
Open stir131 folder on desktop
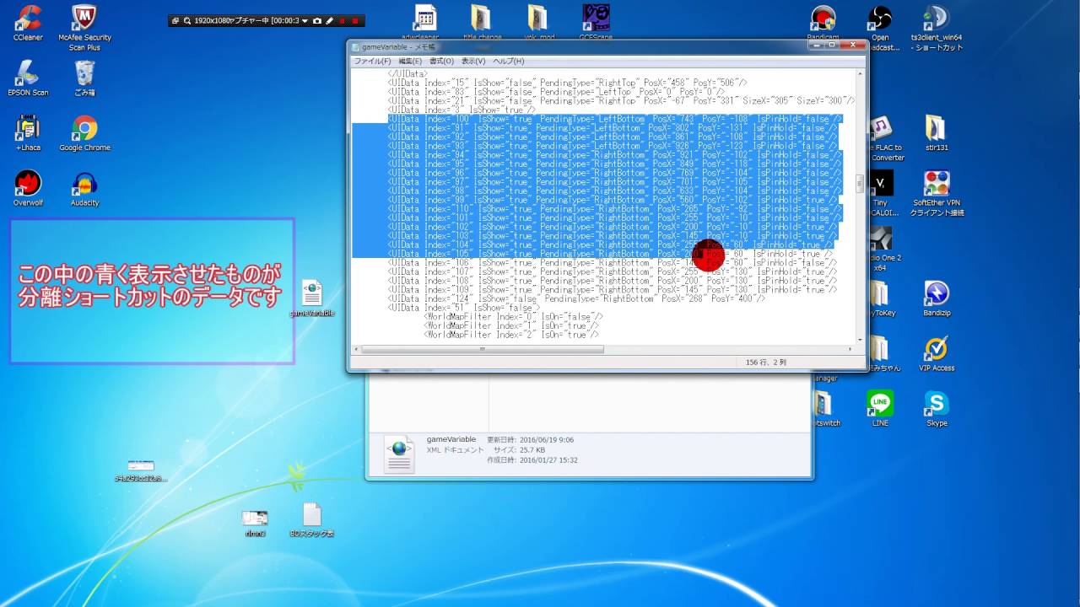pyautogui.click(x=937, y=133)
